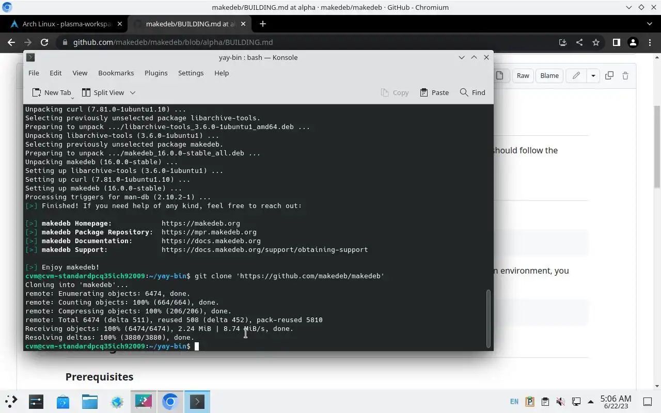This screenshot has height=413, width=661.
Task: Go back in Chromium
Action: click(11, 42)
